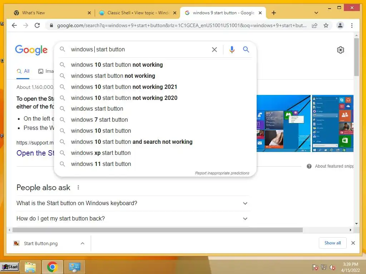Choose suggestion windows start button not working
The height and width of the screenshot is (274, 366).
(x=155, y=76)
